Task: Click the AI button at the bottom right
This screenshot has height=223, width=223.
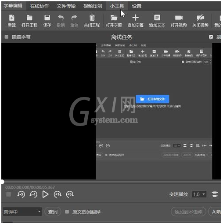Action: [x=215, y=212]
